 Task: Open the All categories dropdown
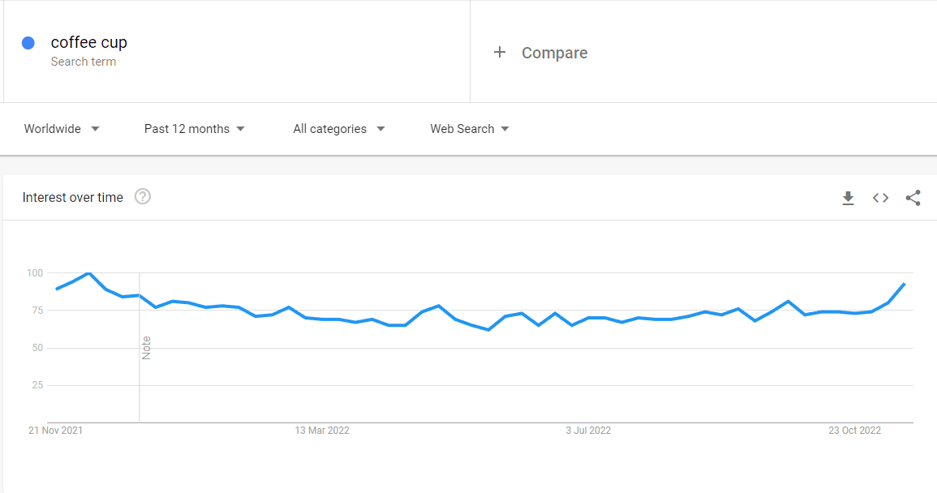339,129
